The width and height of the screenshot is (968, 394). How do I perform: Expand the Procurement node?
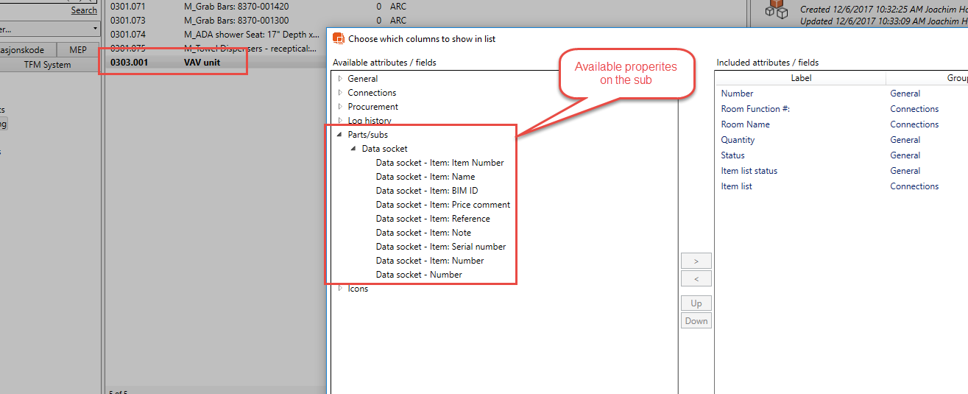340,107
